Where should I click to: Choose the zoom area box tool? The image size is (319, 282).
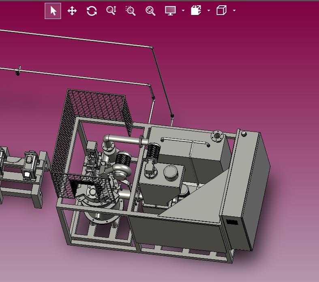pyautogui.click(x=131, y=11)
